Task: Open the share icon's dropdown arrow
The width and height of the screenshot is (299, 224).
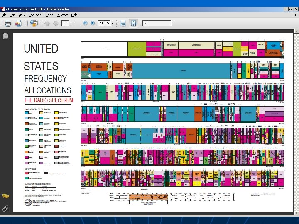Action: (x=24, y=23)
